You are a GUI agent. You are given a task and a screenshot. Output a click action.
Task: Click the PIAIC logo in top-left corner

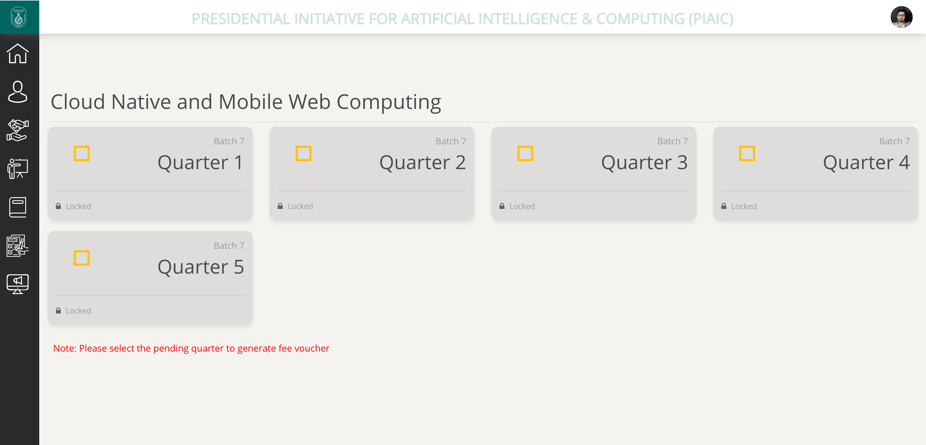point(19,17)
